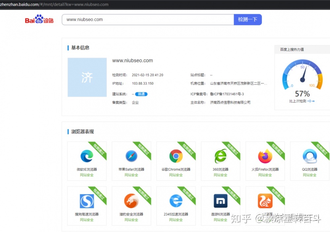This screenshot has height=232, width=330.
Task: Open the 网站安全 link under 谷歌Chrome
Action: pyautogui.click(x=176, y=175)
